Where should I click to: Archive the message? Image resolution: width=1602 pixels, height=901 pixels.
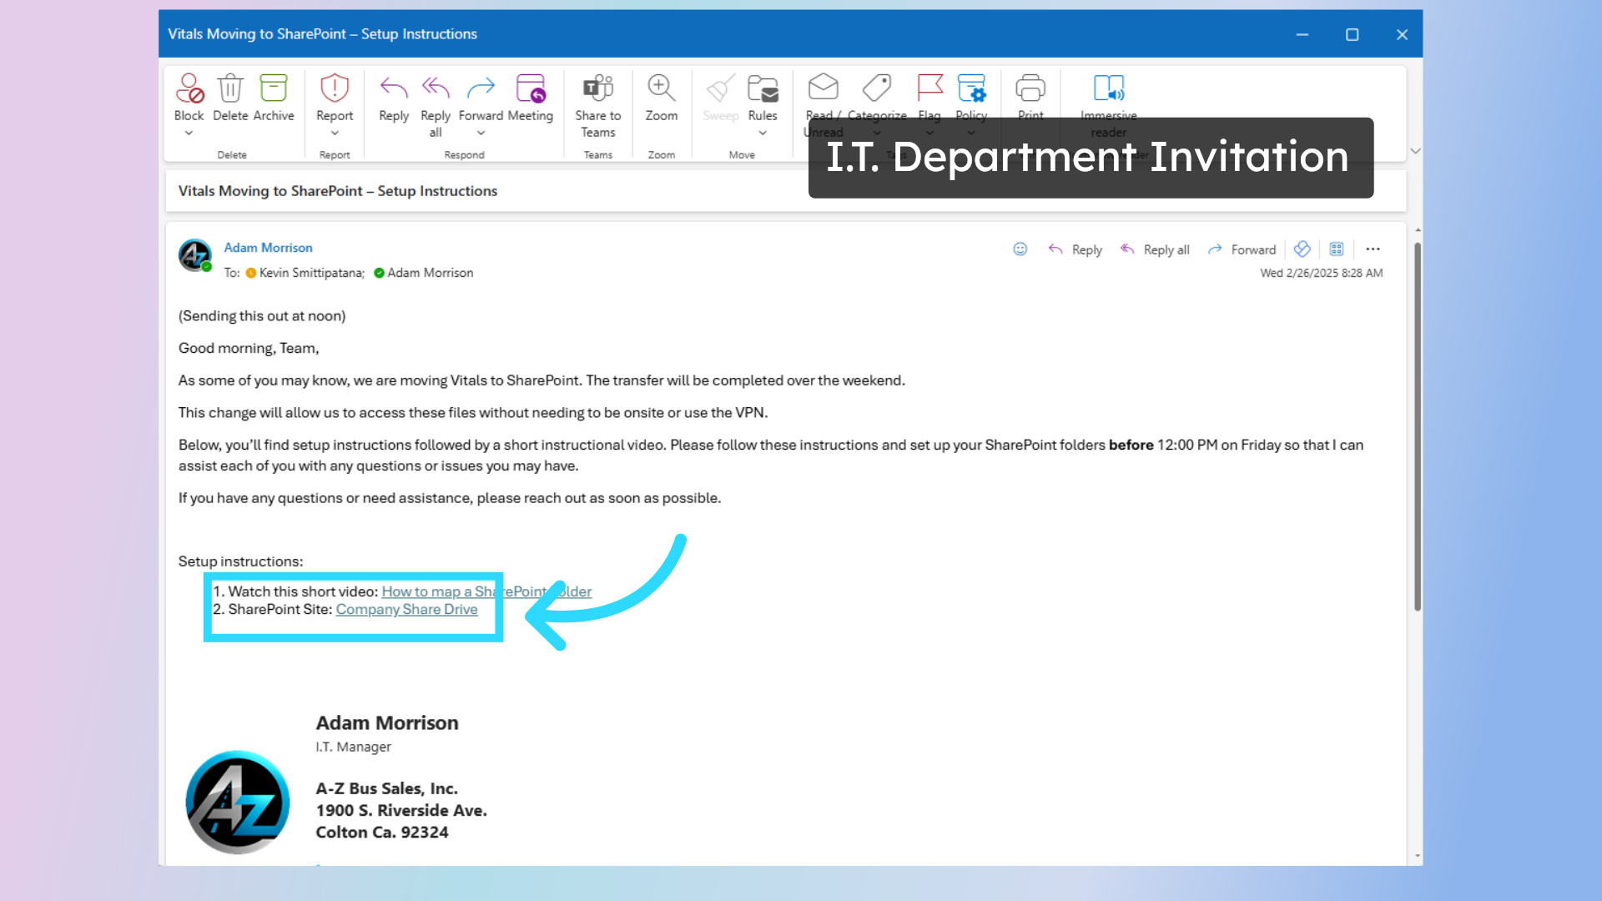(x=274, y=88)
